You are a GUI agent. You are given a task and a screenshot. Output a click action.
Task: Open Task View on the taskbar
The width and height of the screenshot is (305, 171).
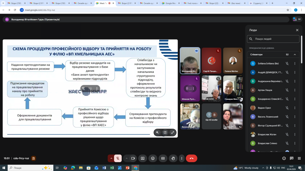click(x=57, y=168)
